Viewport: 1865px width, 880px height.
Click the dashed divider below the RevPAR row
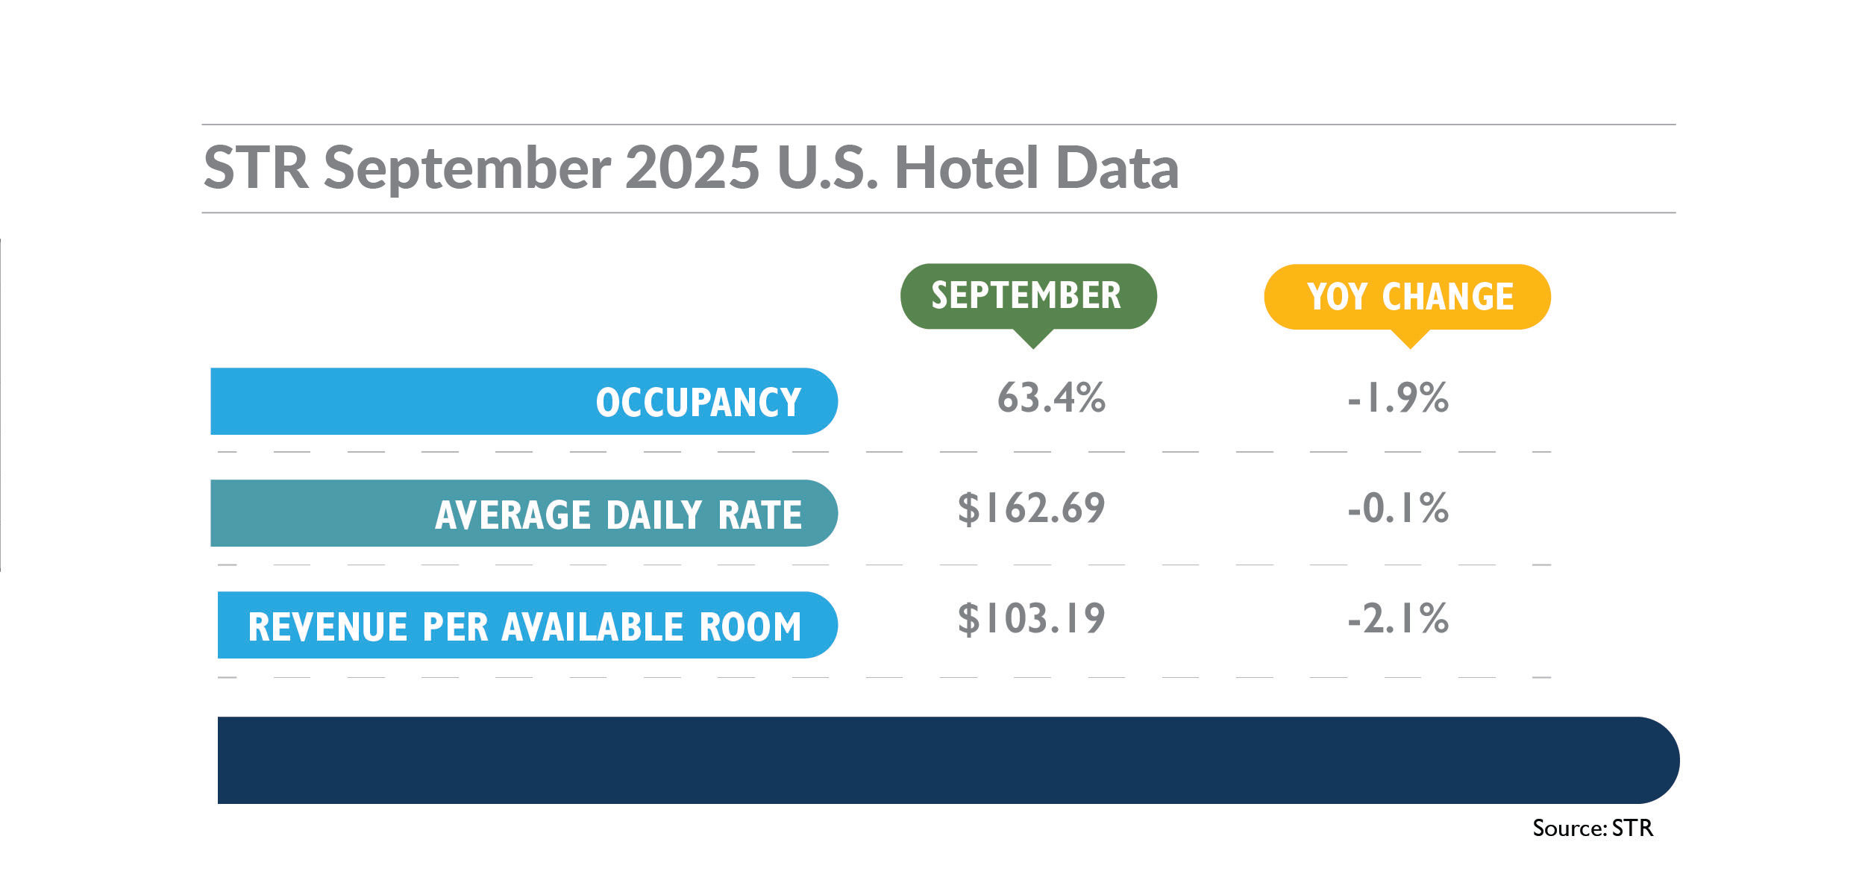tap(884, 678)
